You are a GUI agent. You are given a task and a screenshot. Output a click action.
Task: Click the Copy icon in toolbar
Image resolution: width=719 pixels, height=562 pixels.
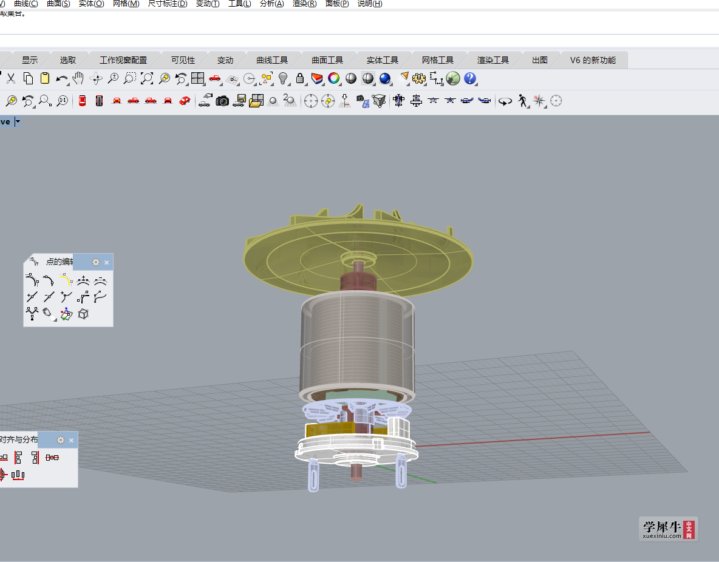(28, 78)
